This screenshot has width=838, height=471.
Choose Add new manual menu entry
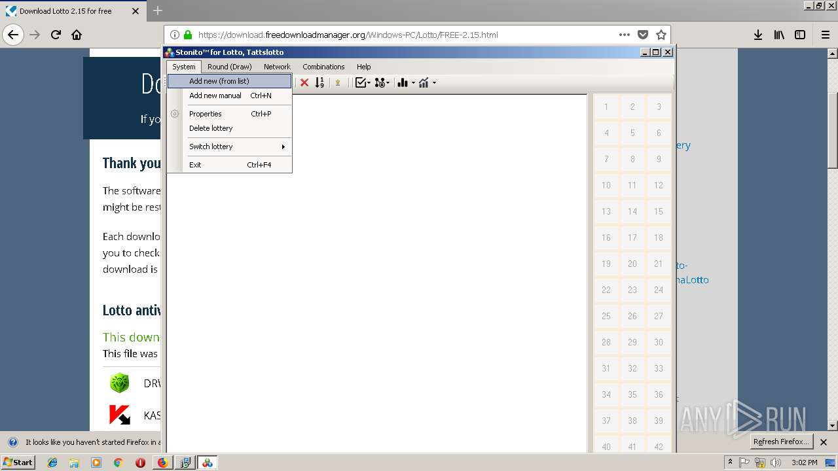coord(229,96)
